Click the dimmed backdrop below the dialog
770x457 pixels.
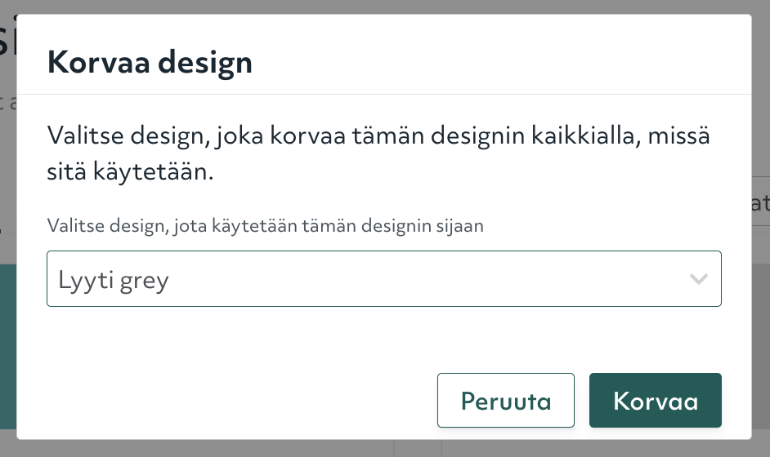245,449
